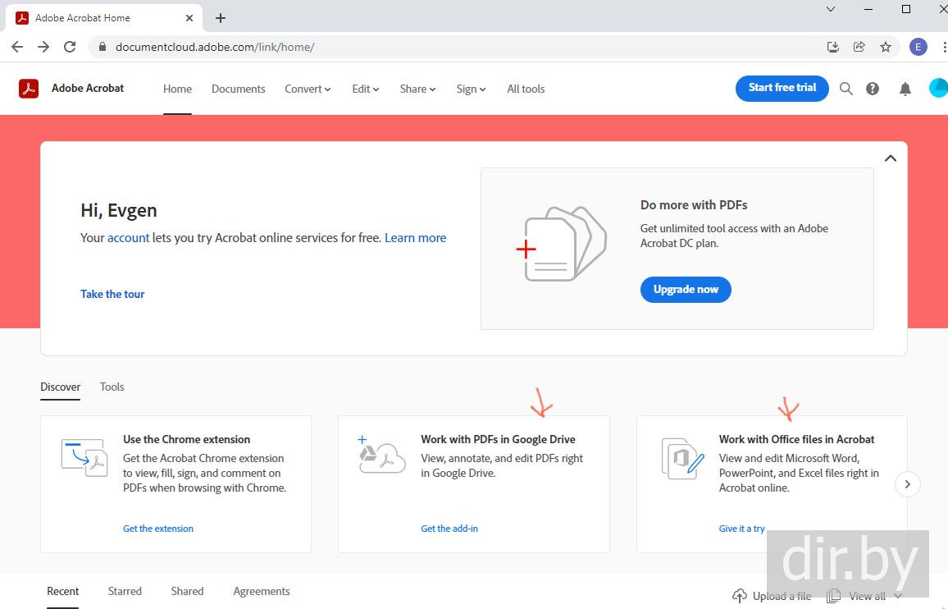Click the Adobe Acrobat logo icon
The image size is (948, 609).
(x=29, y=89)
